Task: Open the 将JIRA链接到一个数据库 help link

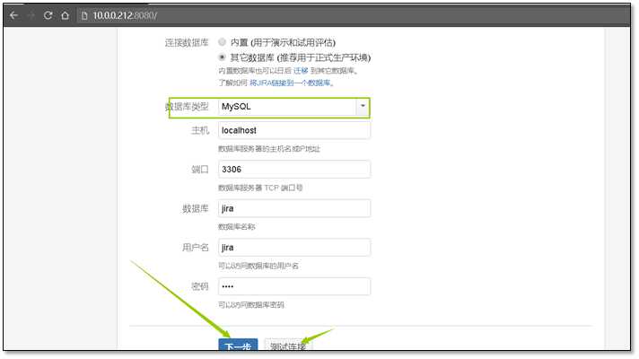Action: [291, 83]
